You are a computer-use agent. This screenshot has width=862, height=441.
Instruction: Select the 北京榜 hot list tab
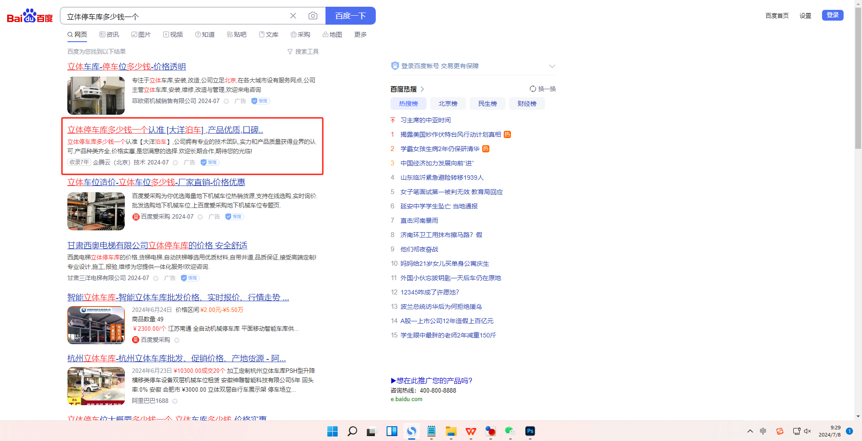coord(448,104)
